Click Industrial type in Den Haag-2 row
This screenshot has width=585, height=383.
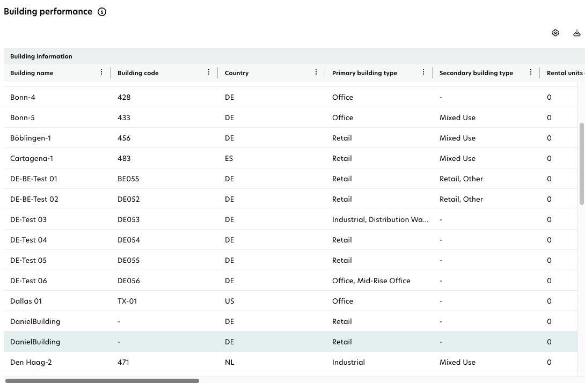click(x=348, y=363)
